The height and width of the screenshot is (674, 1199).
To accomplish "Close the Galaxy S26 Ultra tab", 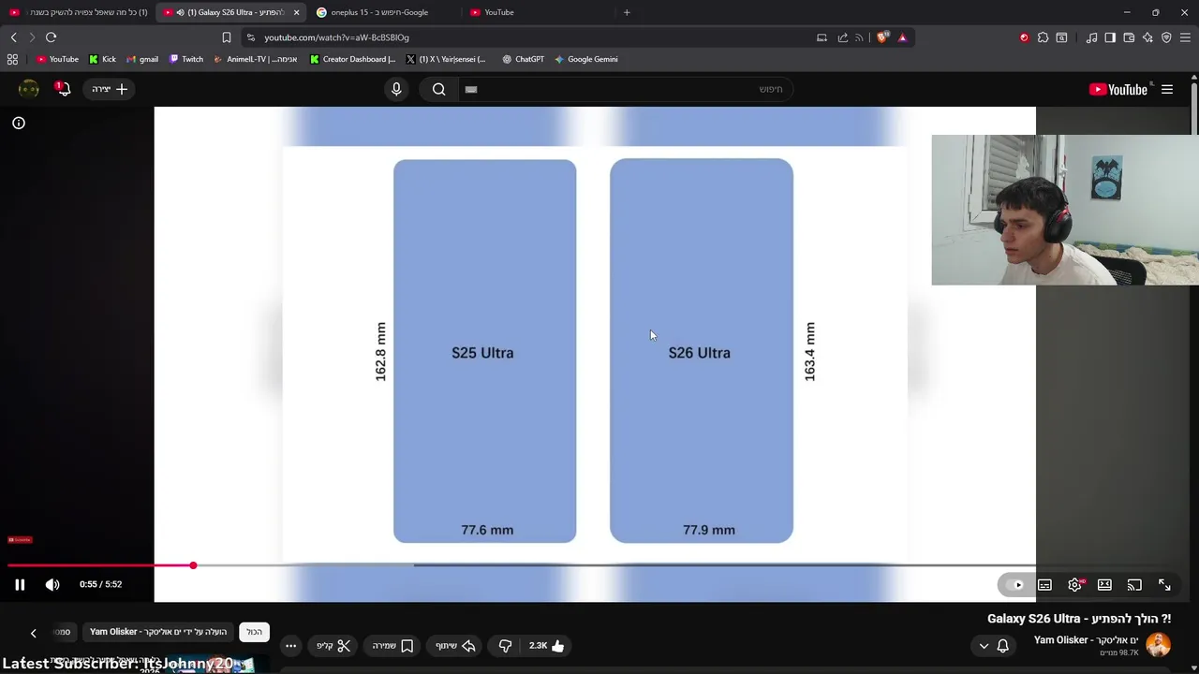I will pyautogui.click(x=296, y=12).
